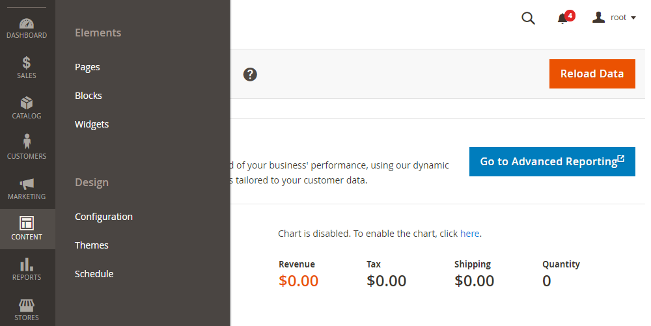
Task: Open the Dashboard sidebar icon
Action: coord(27,28)
